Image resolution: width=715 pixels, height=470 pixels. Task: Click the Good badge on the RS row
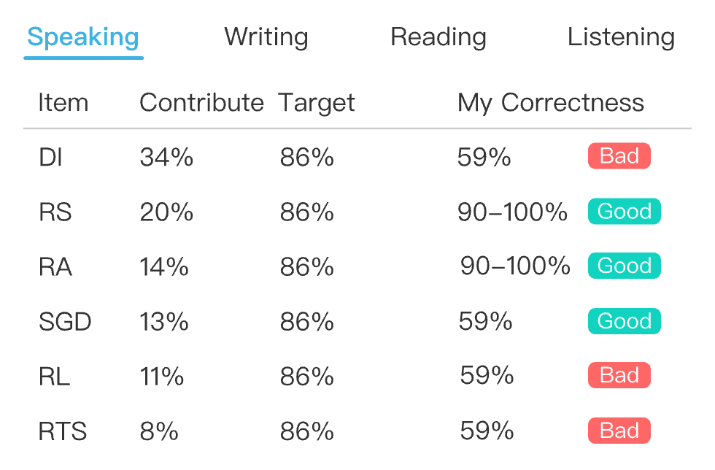click(x=624, y=211)
